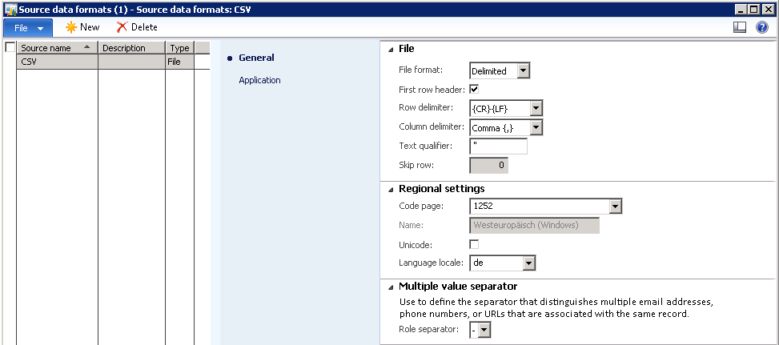The width and height of the screenshot is (779, 345).
Task: Click the Description column header
Action: click(x=131, y=48)
